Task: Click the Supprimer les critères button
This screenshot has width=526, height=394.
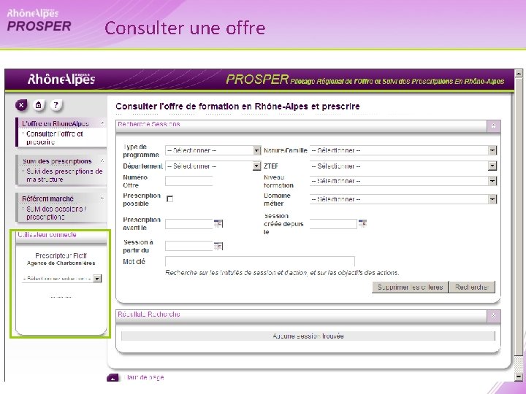Action: pyautogui.click(x=411, y=287)
